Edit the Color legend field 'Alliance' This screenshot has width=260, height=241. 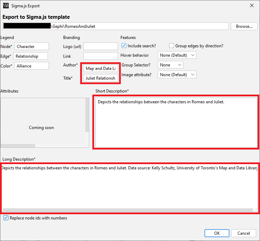pyautogui.click(x=32, y=66)
